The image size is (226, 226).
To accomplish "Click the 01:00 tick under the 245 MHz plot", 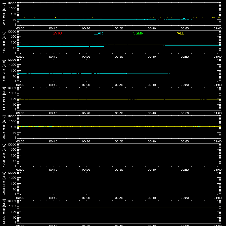I will 218,29.
